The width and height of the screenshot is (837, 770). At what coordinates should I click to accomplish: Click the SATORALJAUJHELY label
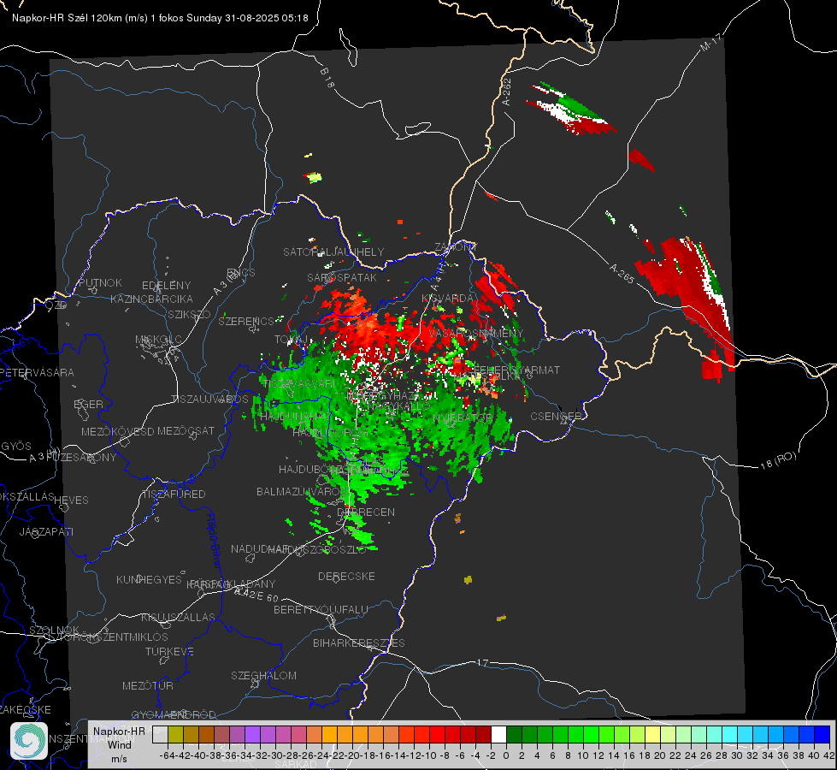333,252
